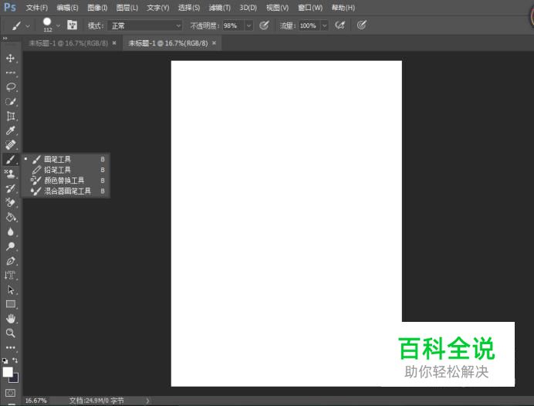Screen dimensions: 534x406
Task: Select the Clone Stamp tool
Action: click(10, 174)
